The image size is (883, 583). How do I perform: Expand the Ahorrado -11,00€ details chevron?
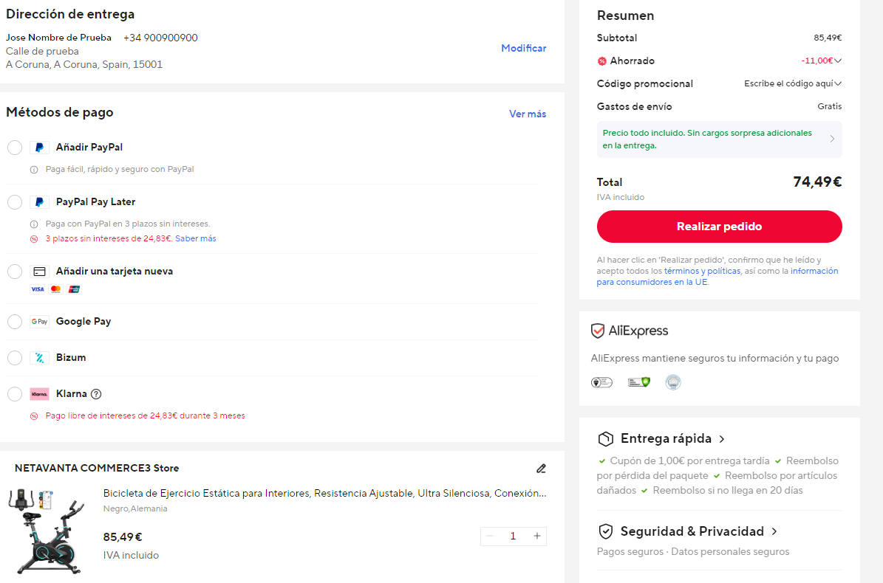coord(838,61)
